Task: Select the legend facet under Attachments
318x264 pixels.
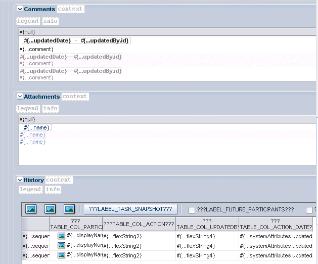Action: [28, 108]
